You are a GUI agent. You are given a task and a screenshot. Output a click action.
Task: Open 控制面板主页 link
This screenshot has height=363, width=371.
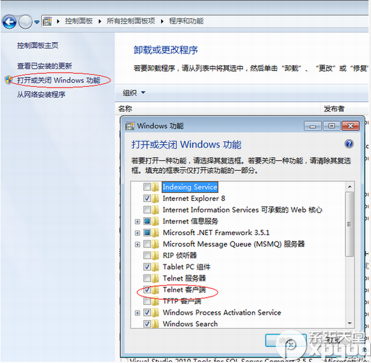coord(38,45)
